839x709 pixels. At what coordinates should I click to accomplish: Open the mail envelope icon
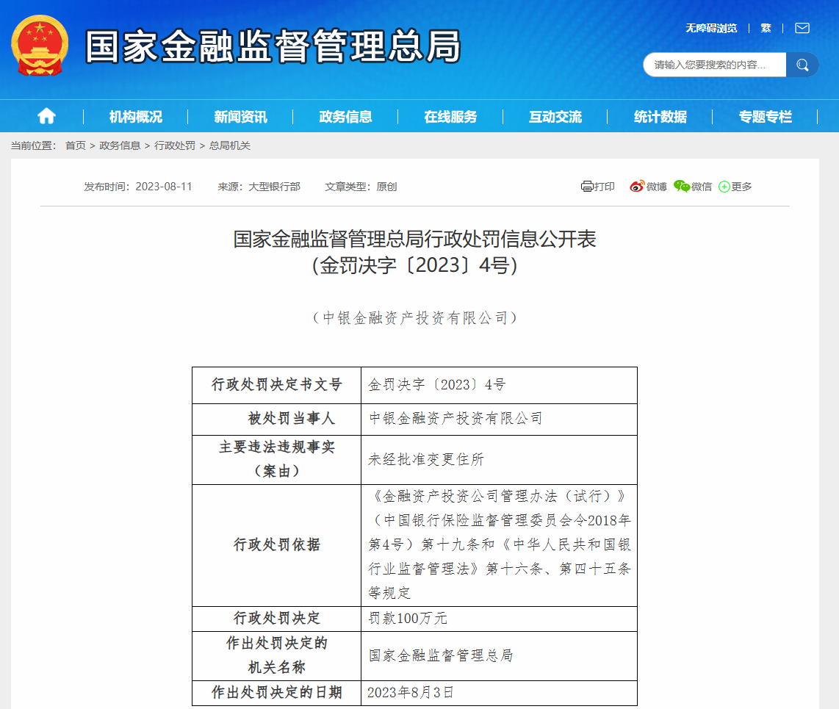pos(802,28)
